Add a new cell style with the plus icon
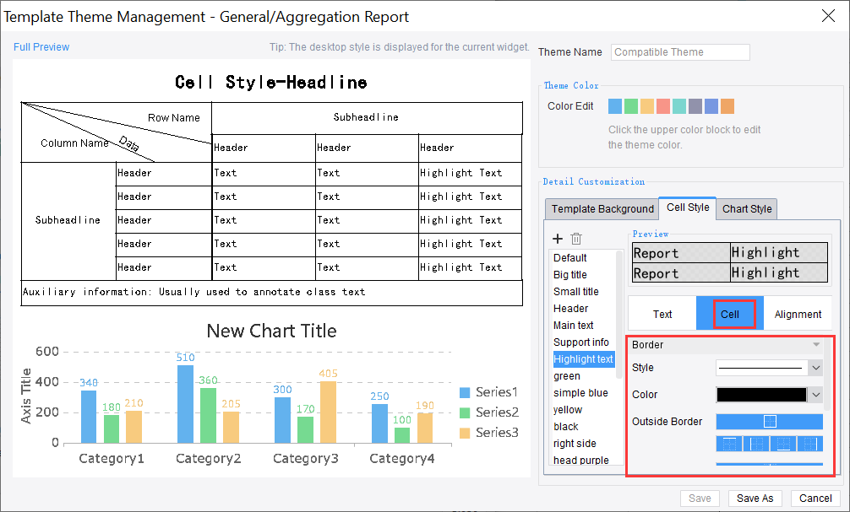Viewport: 850px width, 512px height. pos(558,239)
